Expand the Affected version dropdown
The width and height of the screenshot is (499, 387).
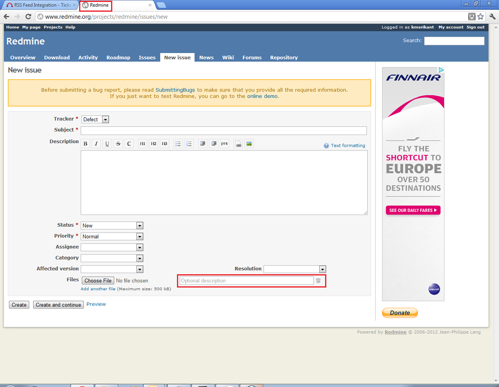(112, 269)
